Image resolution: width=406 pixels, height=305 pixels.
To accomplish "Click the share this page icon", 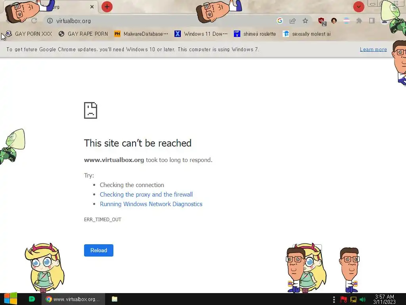I will coord(293,21).
